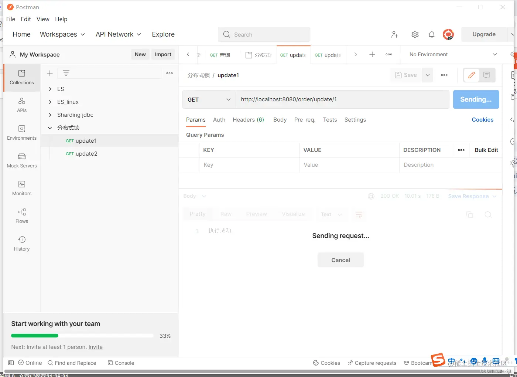Open the user avatar menu
517x377 pixels.
pos(448,34)
